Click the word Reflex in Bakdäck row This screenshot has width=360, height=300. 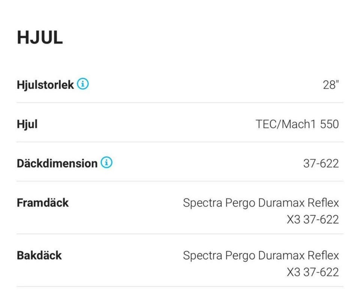tap(323, 256)
